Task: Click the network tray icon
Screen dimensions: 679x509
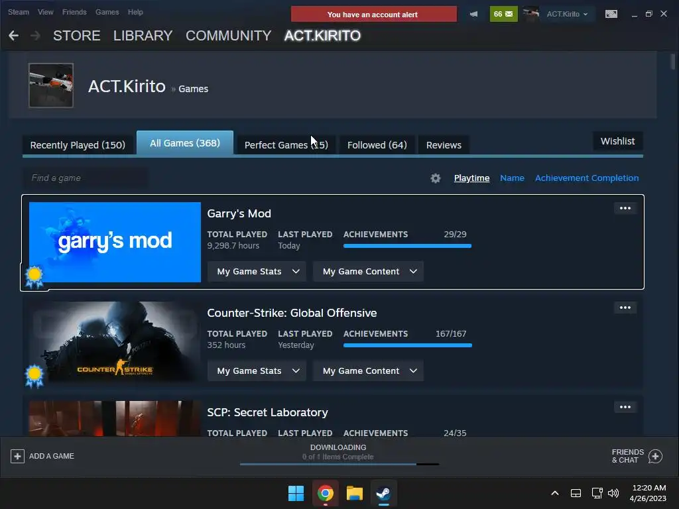Action: coord(597,493)
